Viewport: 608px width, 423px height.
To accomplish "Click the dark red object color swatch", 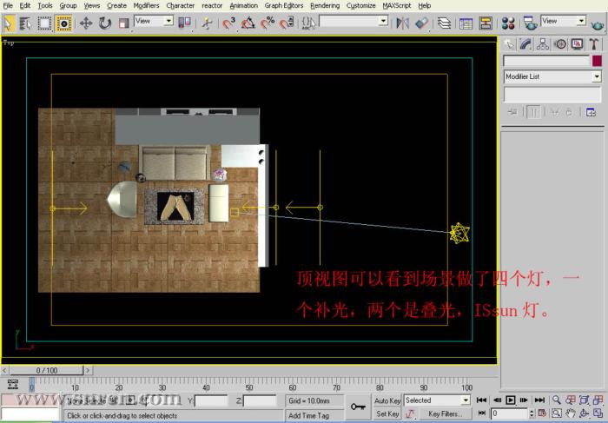I will 597,61.
